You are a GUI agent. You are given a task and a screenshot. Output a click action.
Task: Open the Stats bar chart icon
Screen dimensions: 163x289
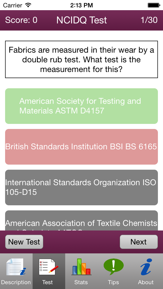coord(81,267)
